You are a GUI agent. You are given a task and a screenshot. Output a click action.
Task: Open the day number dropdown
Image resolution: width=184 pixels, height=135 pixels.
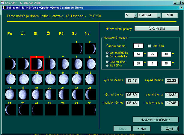135,15
